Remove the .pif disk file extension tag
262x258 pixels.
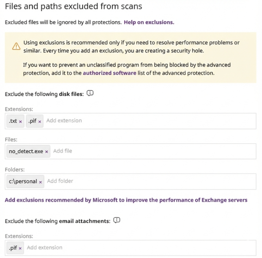pos(40,122)
